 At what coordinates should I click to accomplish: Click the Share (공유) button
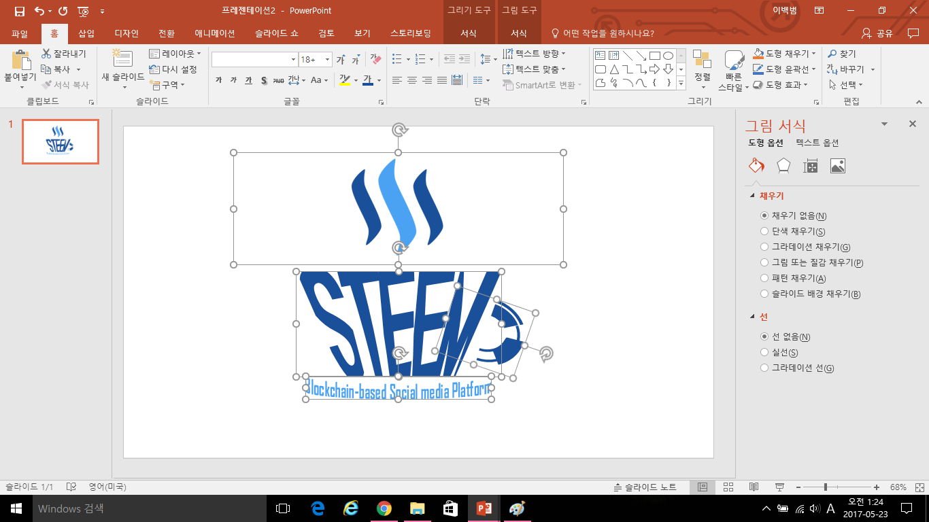877,33
